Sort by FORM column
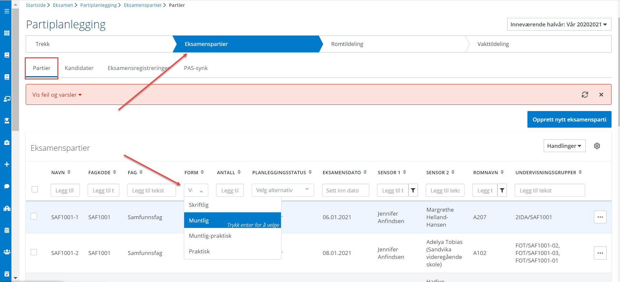This screenshot has height=282, width=620. pos(202,172)
